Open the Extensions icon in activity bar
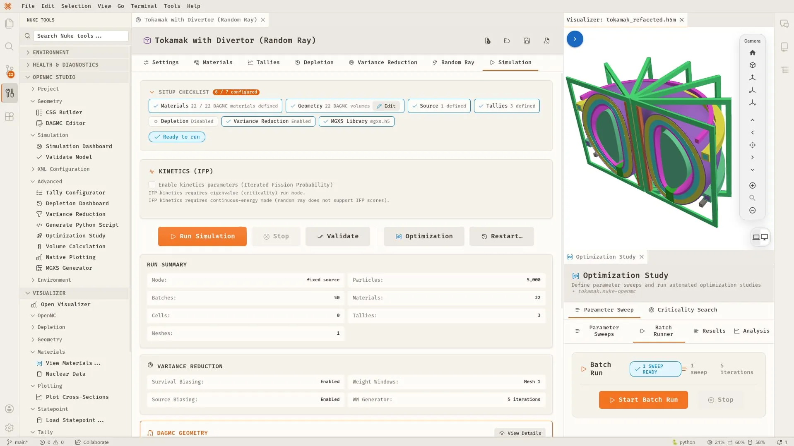 9,117
